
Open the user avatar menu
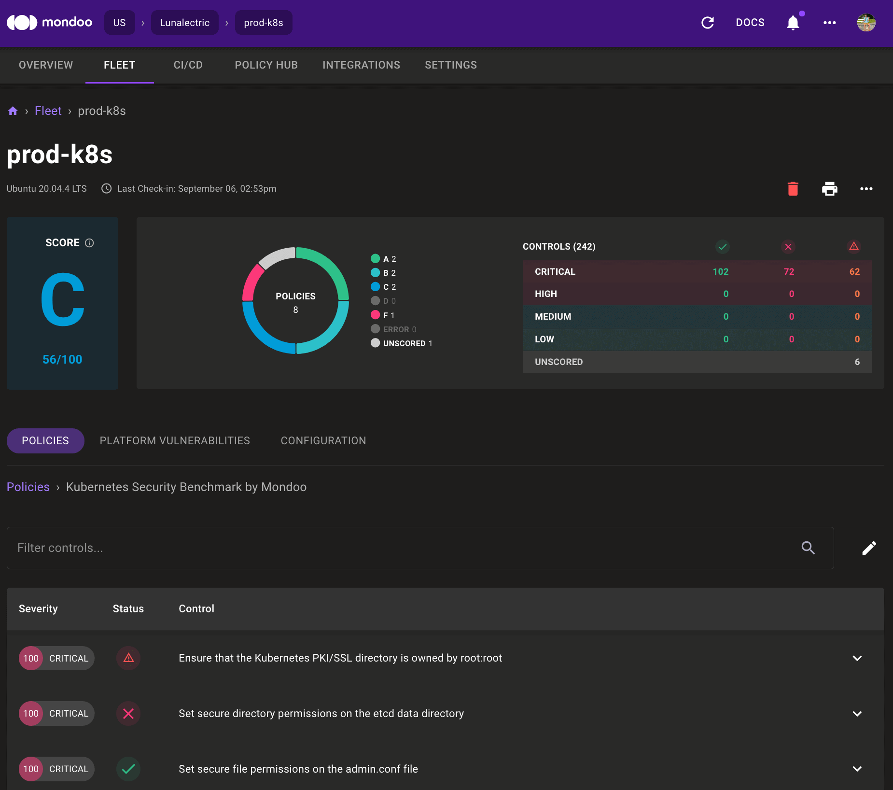[x=866, y=23]
